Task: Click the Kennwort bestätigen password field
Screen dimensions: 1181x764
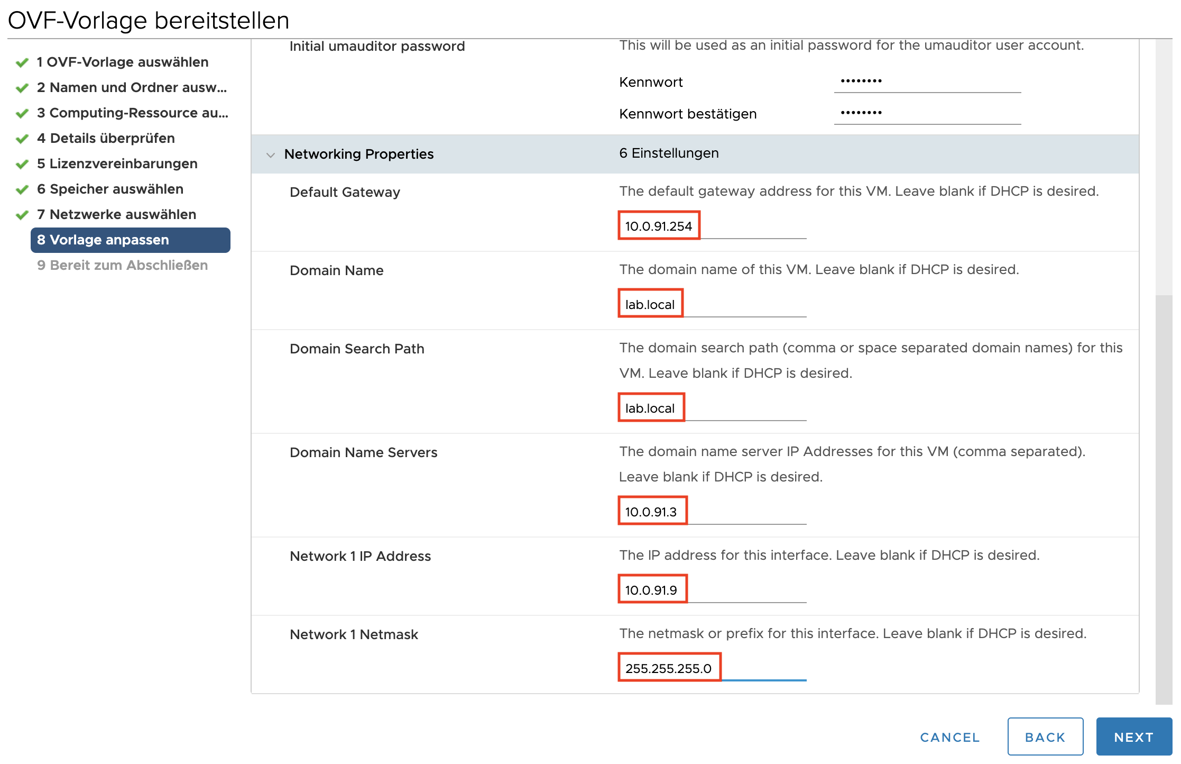Action: (927, 113)
